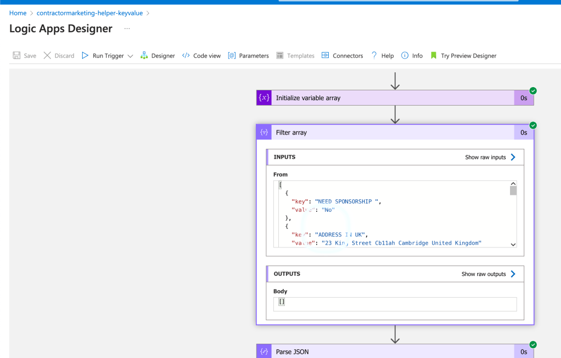The height and width of the screenshot is (358, 561).
Task: Click the OUTPUTS section heading
Action: [287, 274]
